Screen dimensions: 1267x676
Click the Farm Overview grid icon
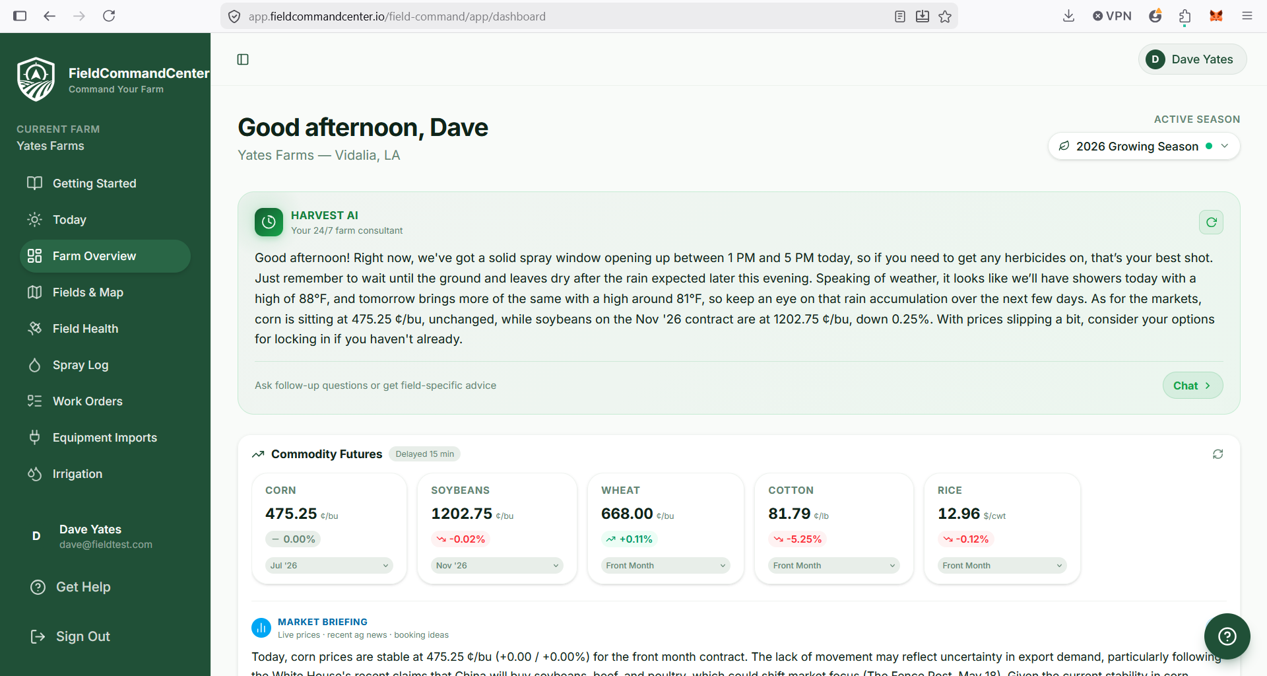[x=34, y=256]
